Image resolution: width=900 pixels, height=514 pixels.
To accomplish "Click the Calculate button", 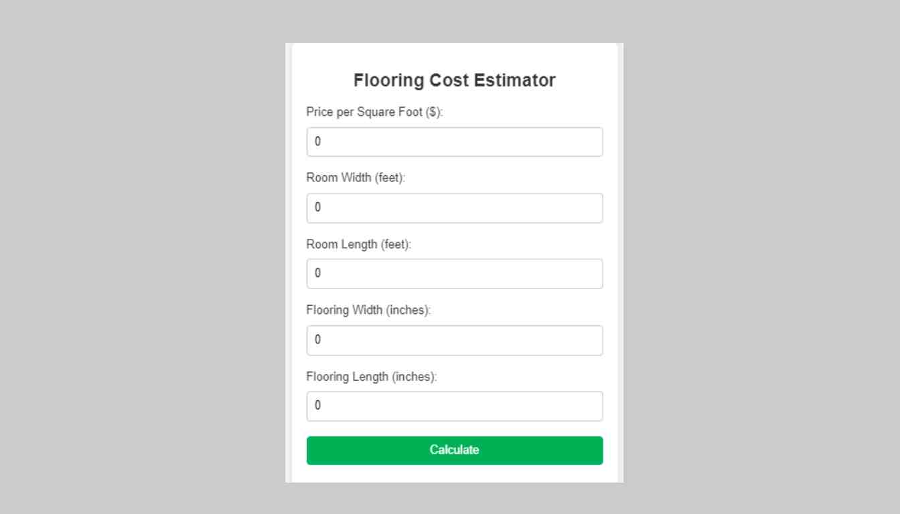I will (x=454, y=450).
